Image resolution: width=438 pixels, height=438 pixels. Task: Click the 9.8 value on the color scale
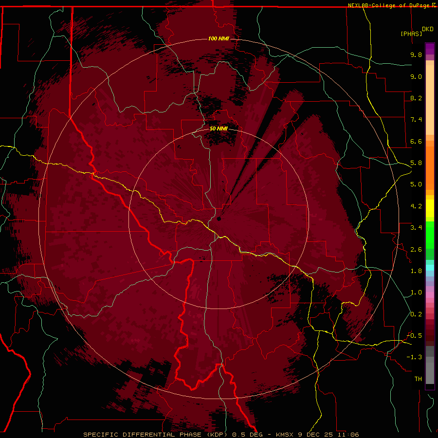(416, 55)
